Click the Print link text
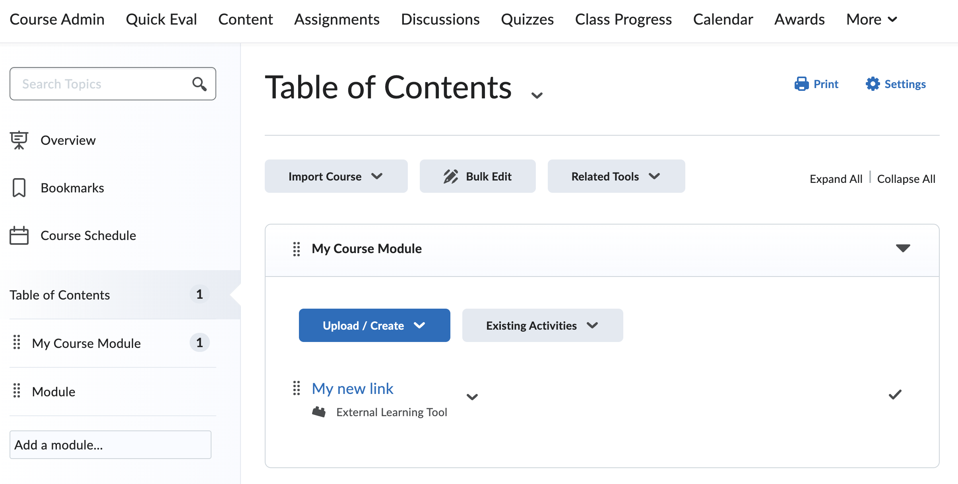 tap(826, 84)
